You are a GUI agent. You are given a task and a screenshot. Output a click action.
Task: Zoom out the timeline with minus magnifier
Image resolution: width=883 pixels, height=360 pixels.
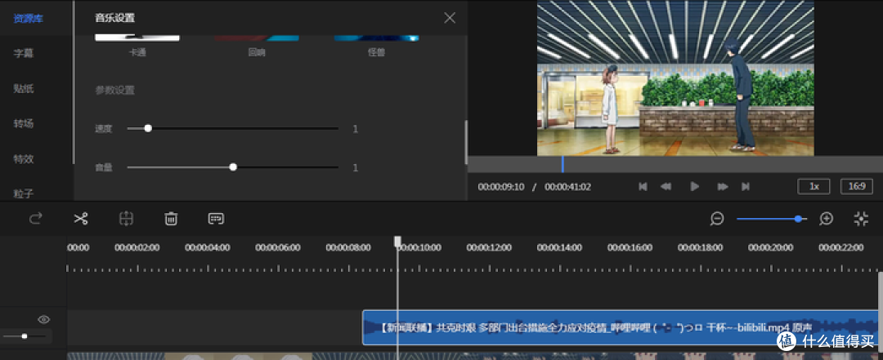pyautogui.click(x=717, y=219)
